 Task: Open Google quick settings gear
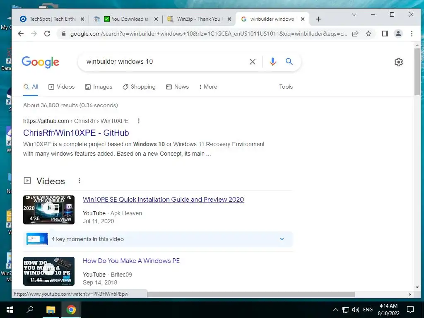(x=399, y=62)
